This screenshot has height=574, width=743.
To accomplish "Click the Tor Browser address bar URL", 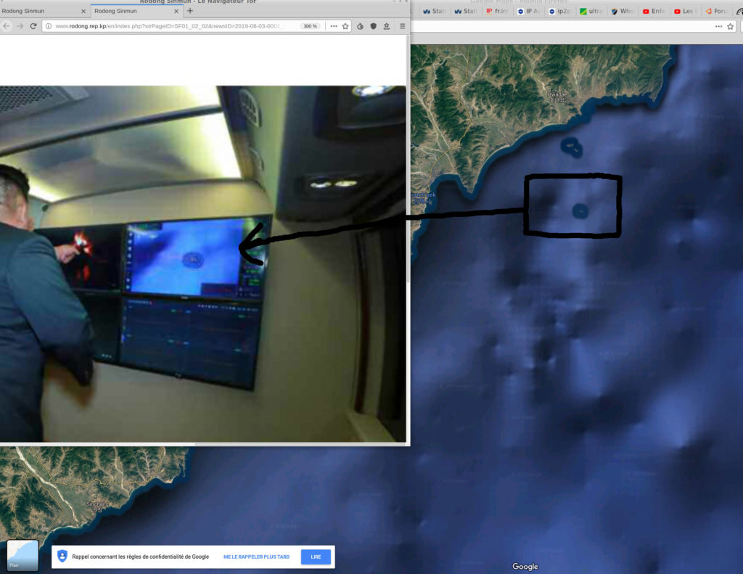I will click(168, 26).
